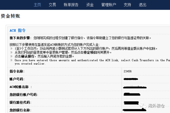Click the instruction value 23456

[x=127, y=71]
